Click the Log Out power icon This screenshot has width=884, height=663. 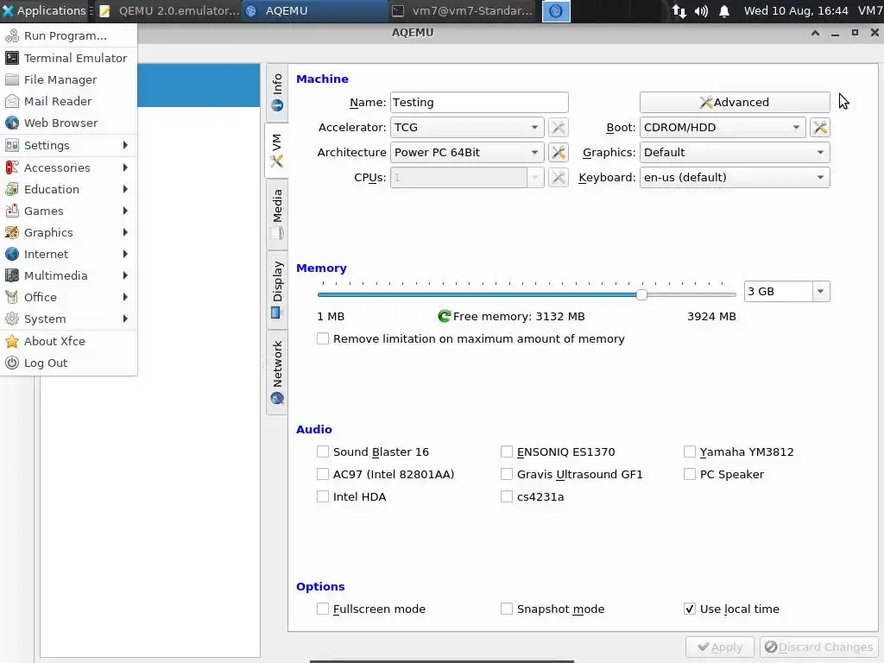coord(12,363)
